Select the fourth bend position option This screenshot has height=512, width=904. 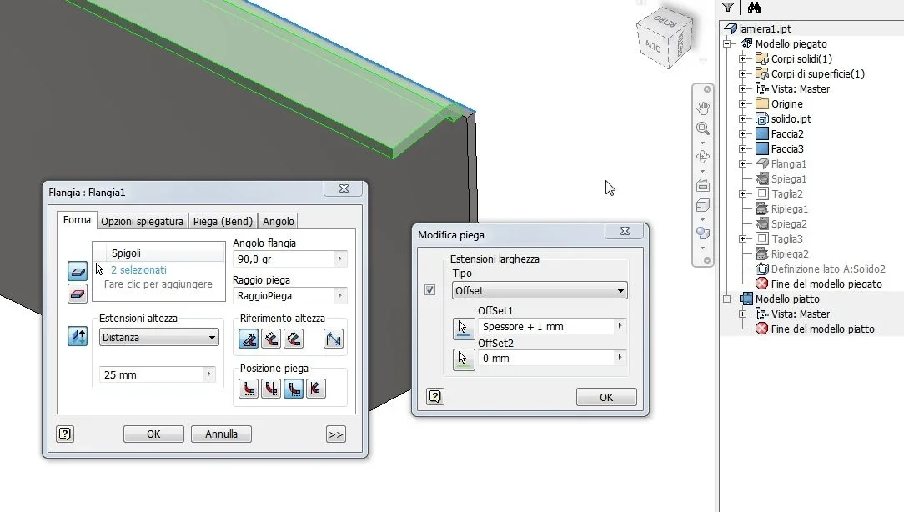316,389
